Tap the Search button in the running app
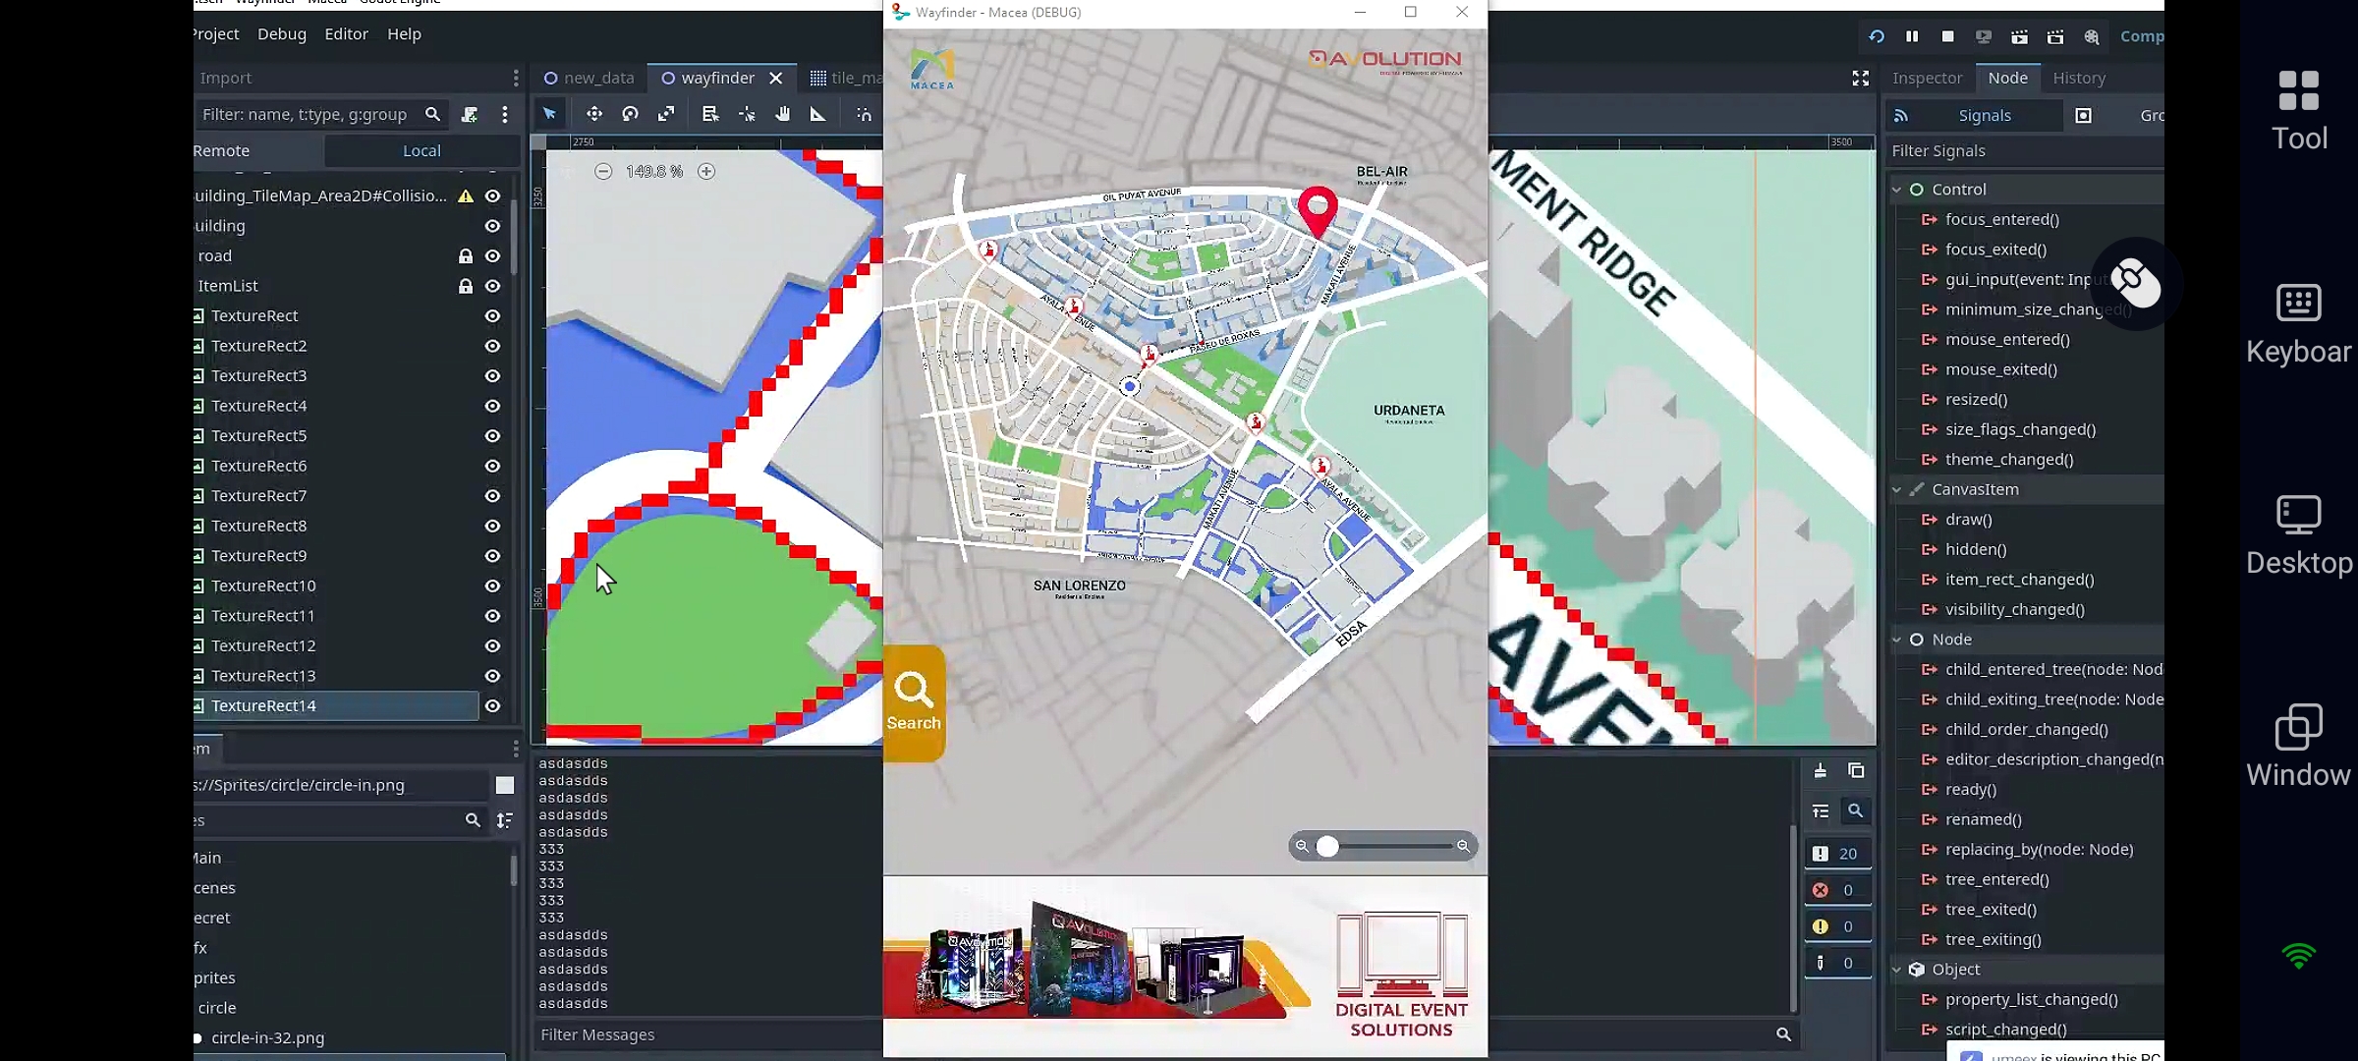Viewport: 2358px width, 1061px height. point(914,702)
